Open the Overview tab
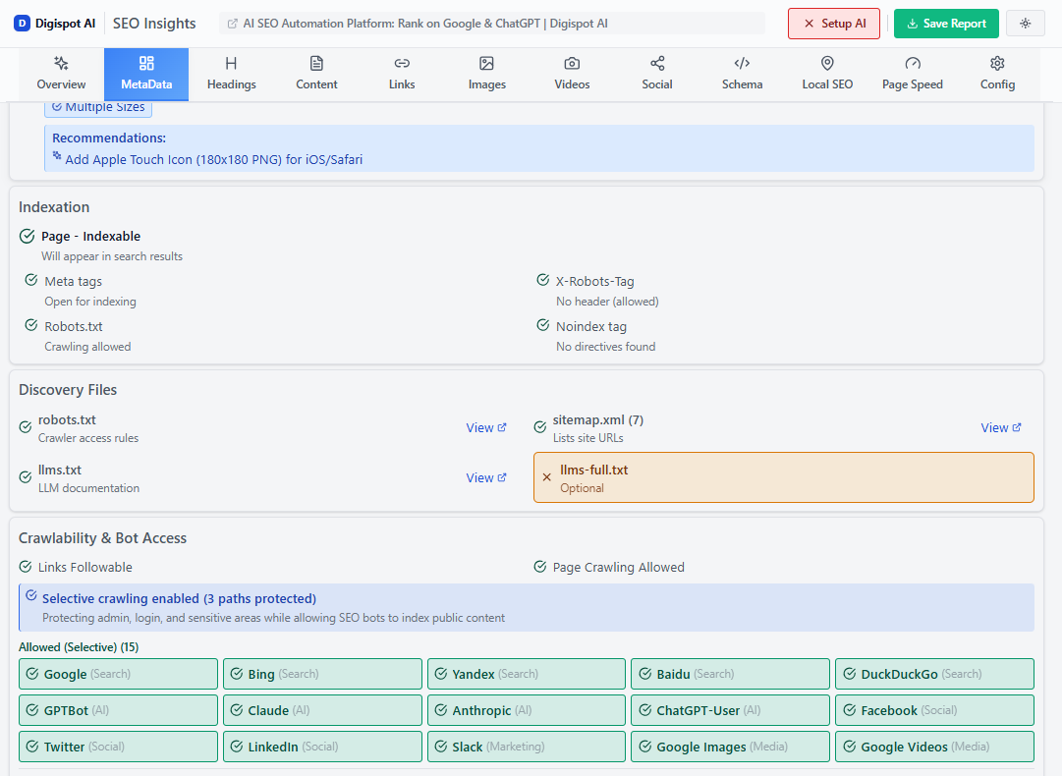 tap(61, 75)
